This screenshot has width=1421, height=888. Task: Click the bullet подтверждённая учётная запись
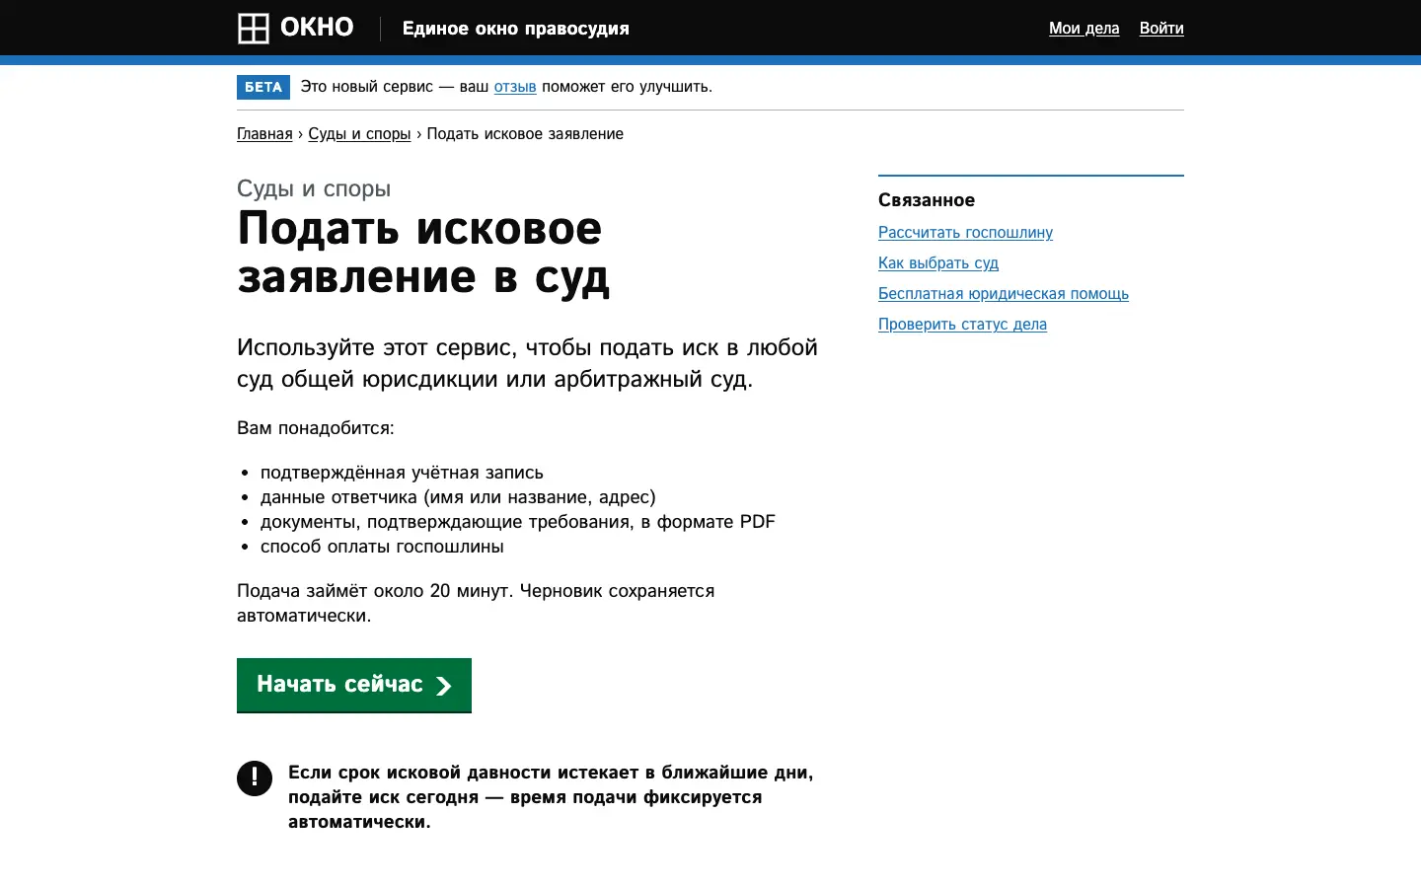tap(402, 473)
